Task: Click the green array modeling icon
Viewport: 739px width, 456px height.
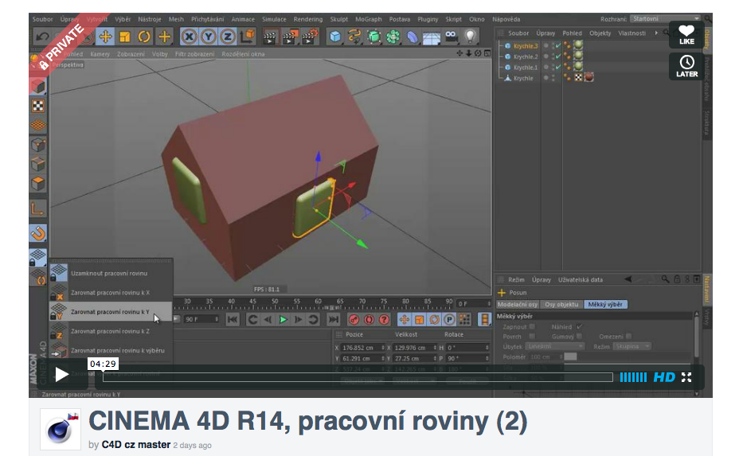Action: pos(393,37)
